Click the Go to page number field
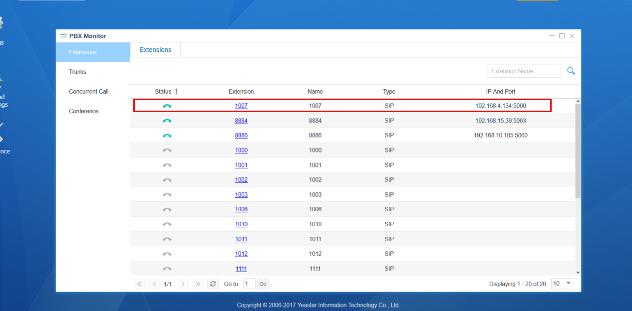This screenshot has width=632, height=311. tap(249, 284)
